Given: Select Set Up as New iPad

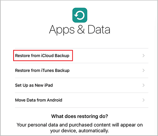Looking at the screenshot, I should tap(82, 85).
